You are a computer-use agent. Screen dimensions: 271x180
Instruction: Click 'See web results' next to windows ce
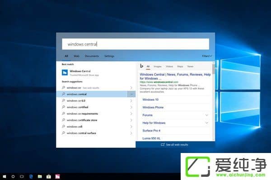point(91,88)
